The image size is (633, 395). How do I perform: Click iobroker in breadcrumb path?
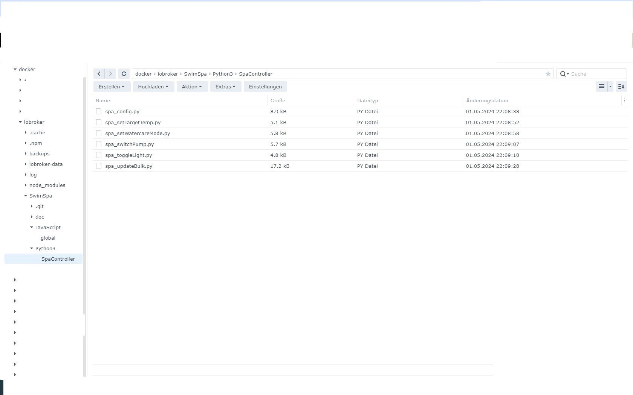point(168,74)
